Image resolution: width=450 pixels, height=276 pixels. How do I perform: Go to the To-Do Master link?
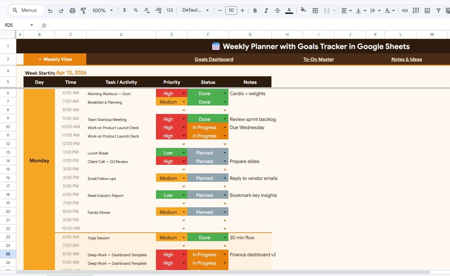[319, 59]
